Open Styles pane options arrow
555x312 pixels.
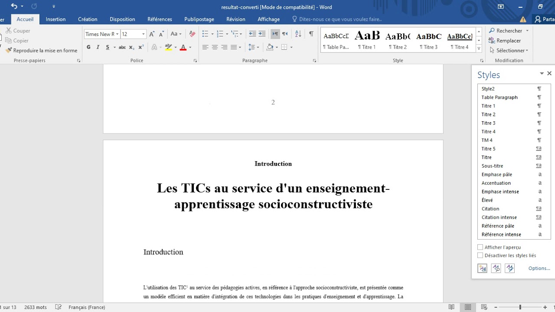[542, 74]
